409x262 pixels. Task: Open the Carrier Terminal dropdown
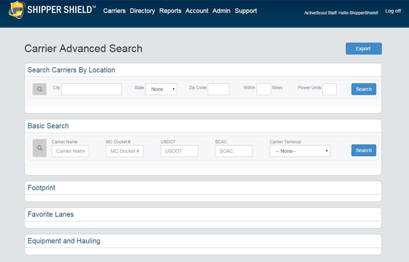click(x=299, y=151)
